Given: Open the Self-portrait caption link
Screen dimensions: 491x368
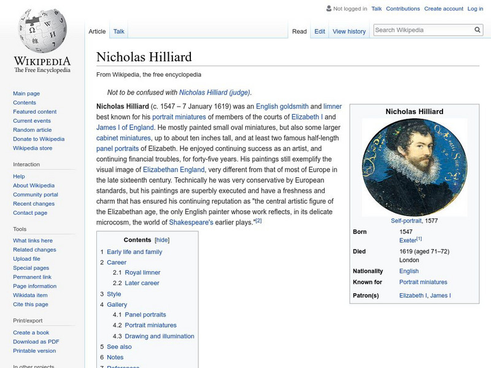Looking at the screenshot, I should coord(406,221).
